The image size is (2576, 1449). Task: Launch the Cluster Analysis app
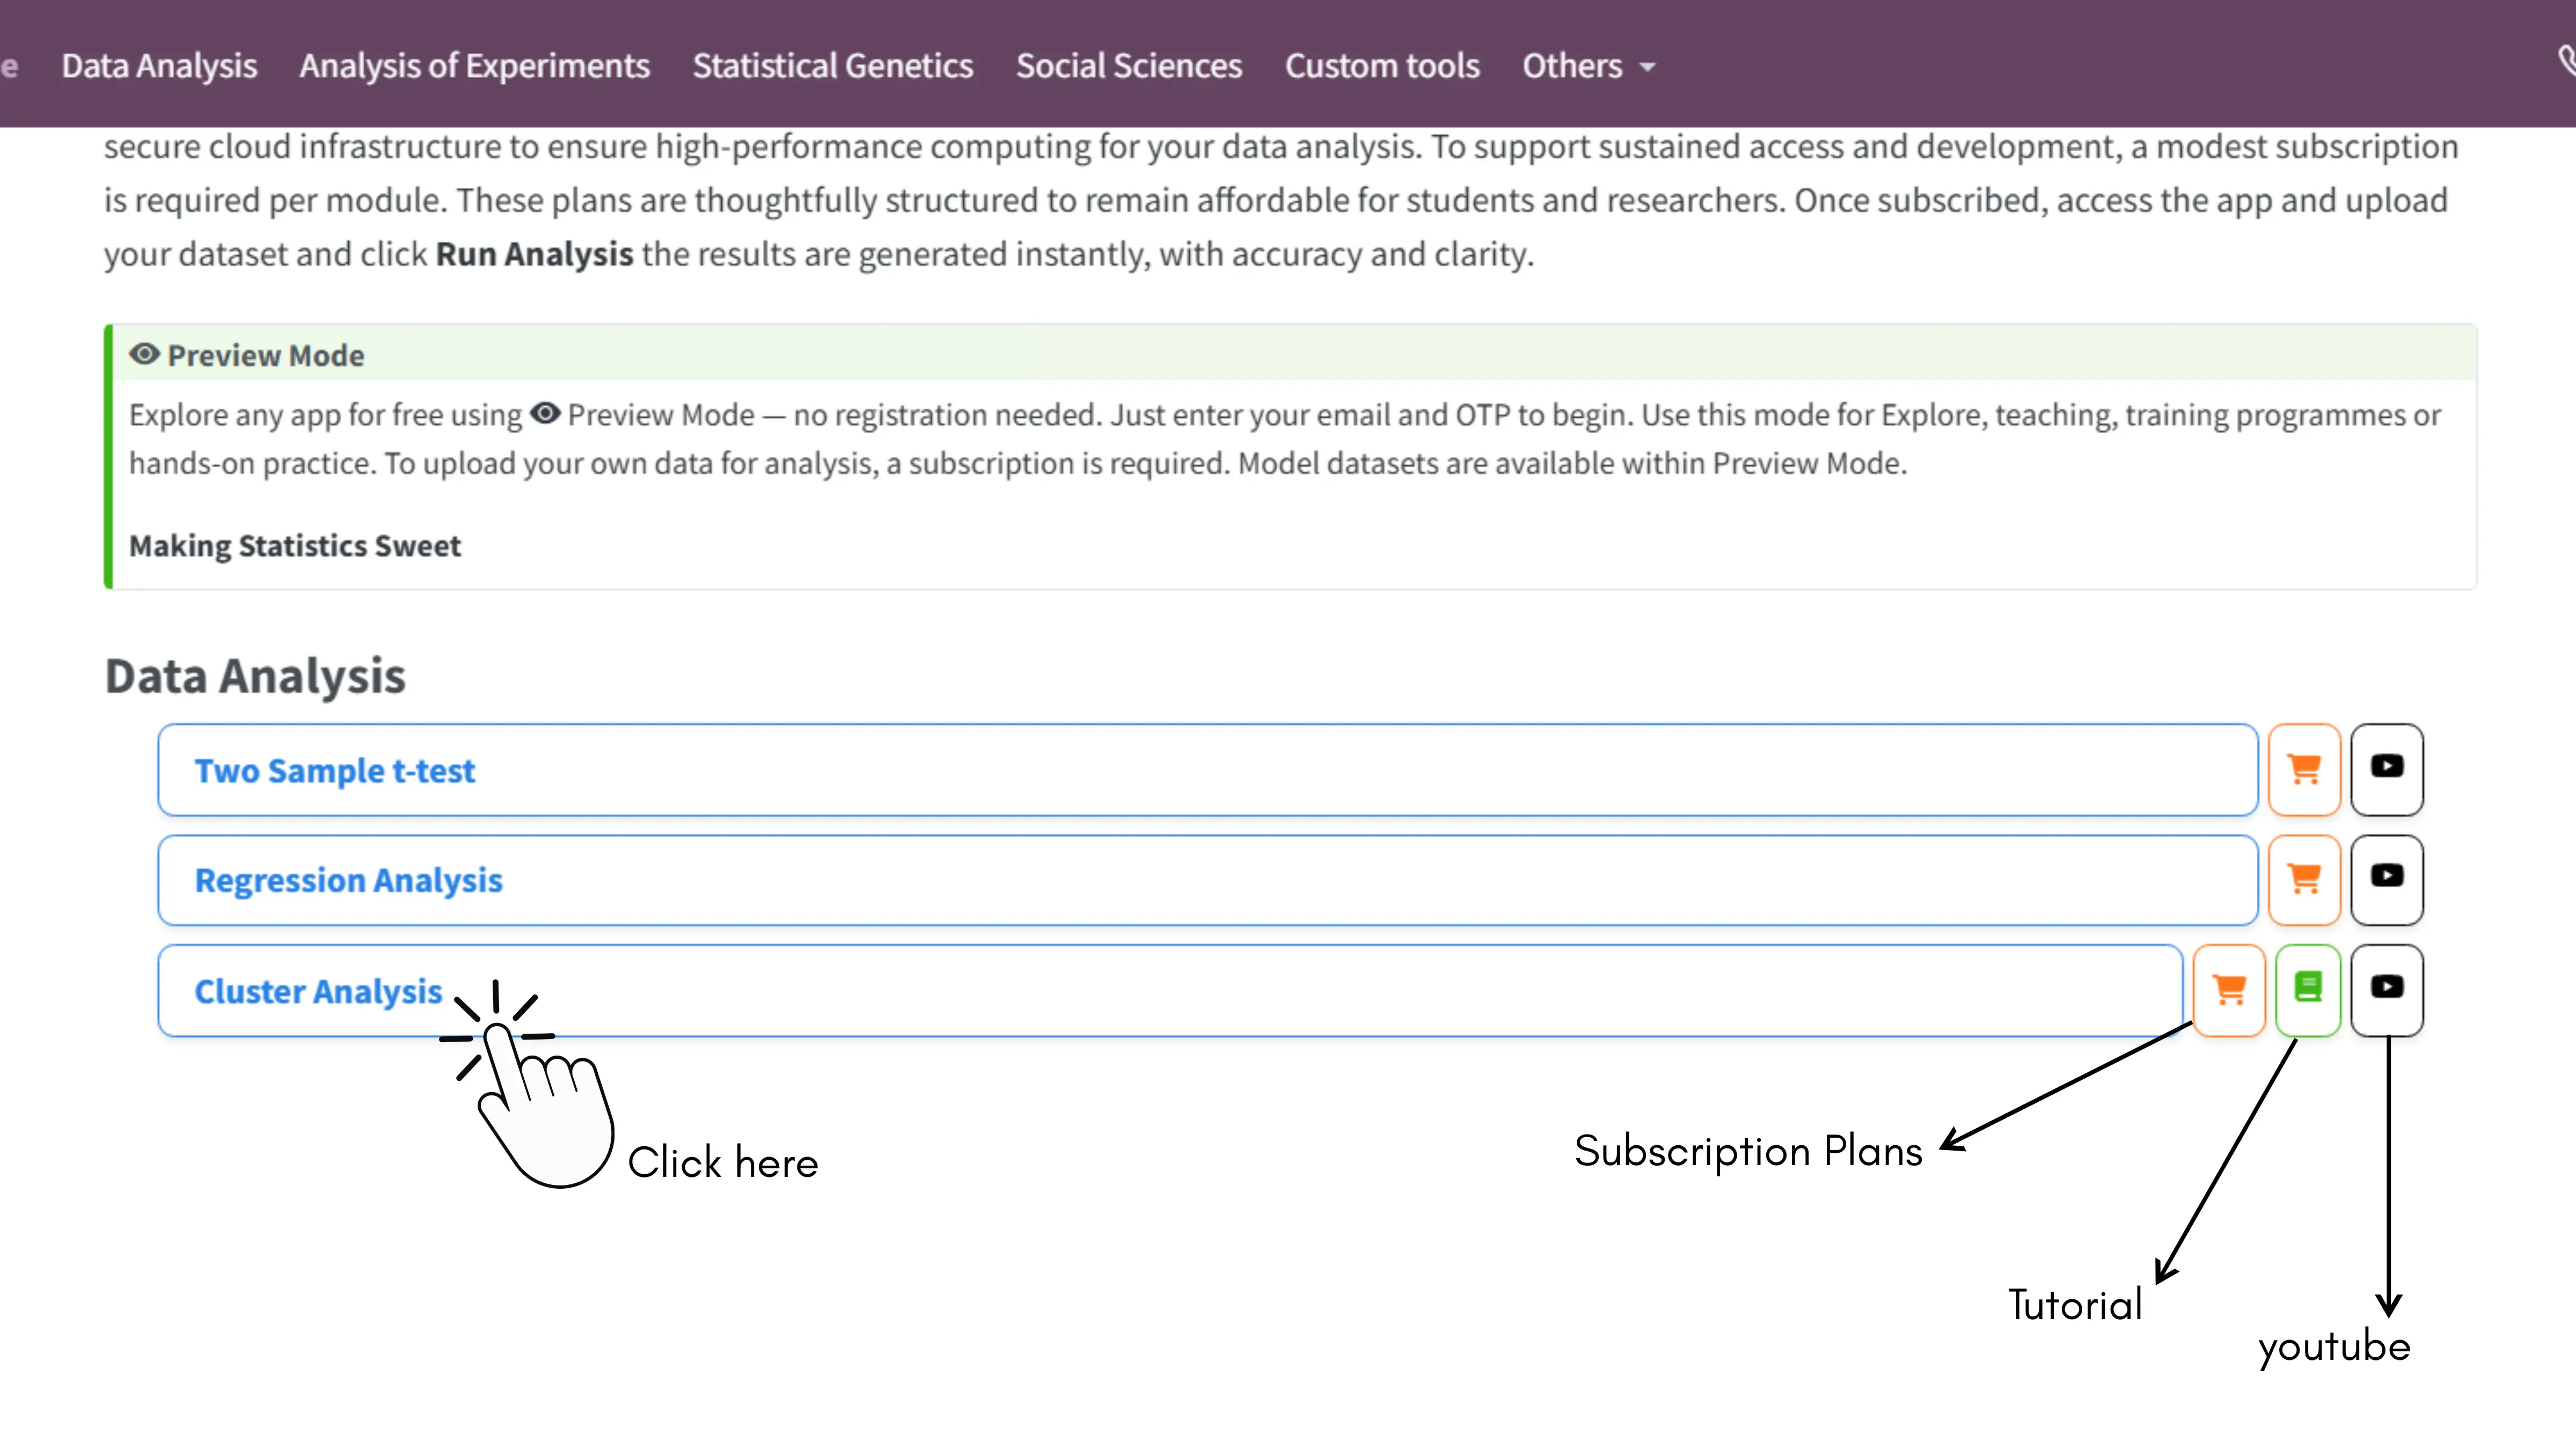click(318, 991)
